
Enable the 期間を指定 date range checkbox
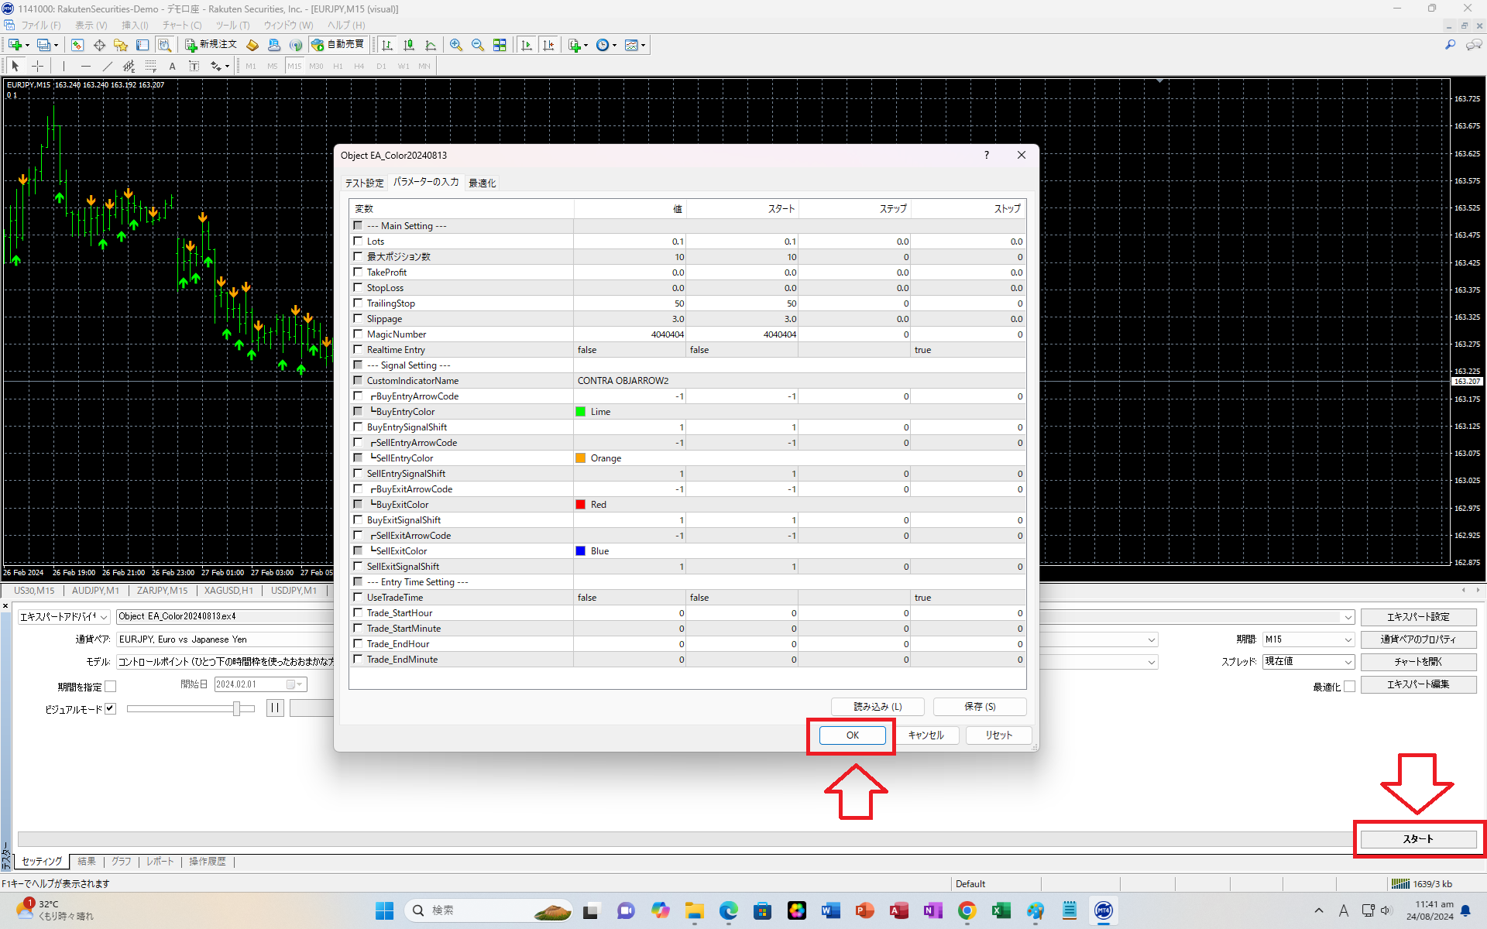[x=111, y=687]
